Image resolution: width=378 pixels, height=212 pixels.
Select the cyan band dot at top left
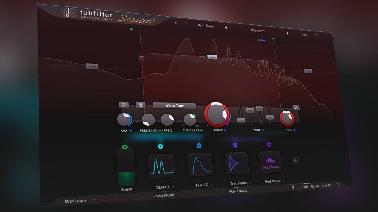pos(132,29)
